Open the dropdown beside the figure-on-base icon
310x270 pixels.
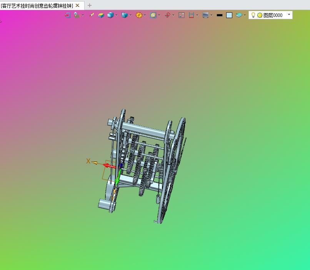click(83, 15)
